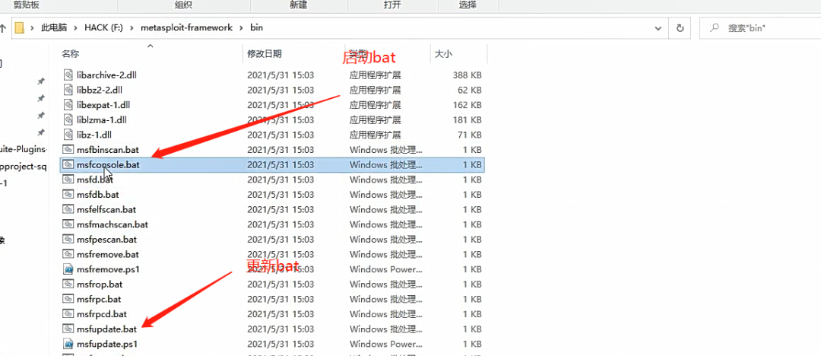The image size is (821, 356).
Task: Click the msfupdate.ps1 PowerShell icon
Action: 68,344
